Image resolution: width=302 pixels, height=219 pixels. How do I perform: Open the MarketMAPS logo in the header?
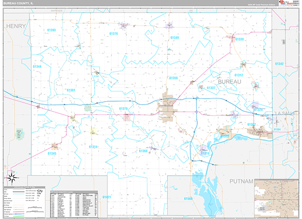pyautogui.click(x=285, y=4)
